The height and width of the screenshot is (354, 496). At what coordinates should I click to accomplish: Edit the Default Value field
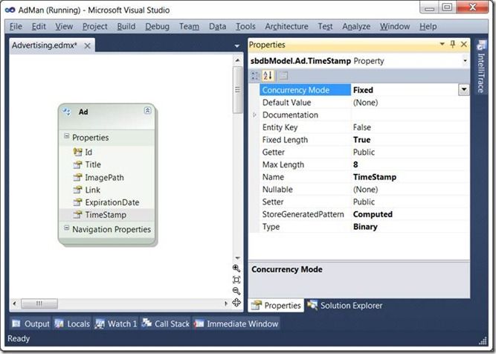410,103
